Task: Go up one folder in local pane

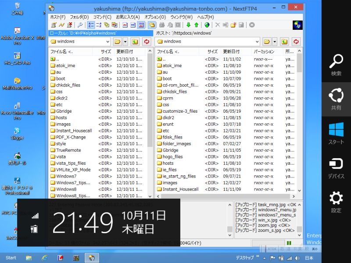Action: point(135,42)
